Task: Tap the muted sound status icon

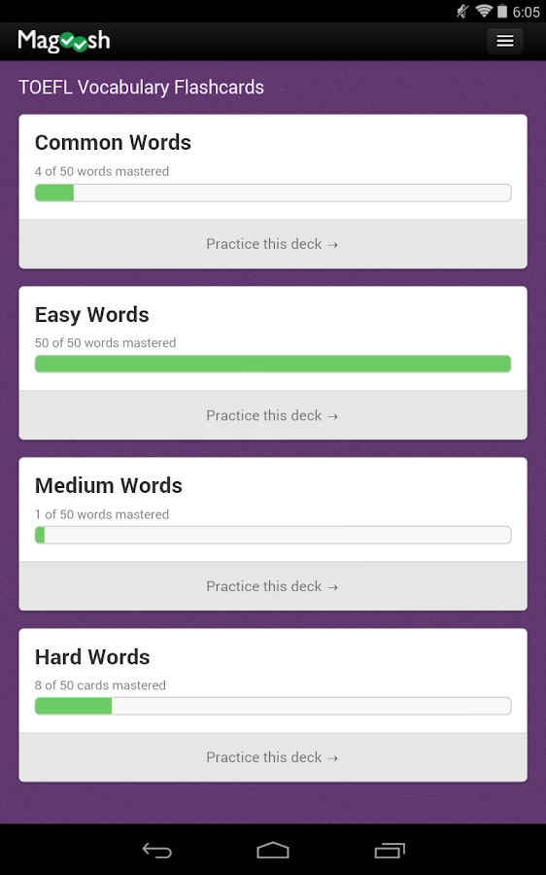Action: point(462,11)
